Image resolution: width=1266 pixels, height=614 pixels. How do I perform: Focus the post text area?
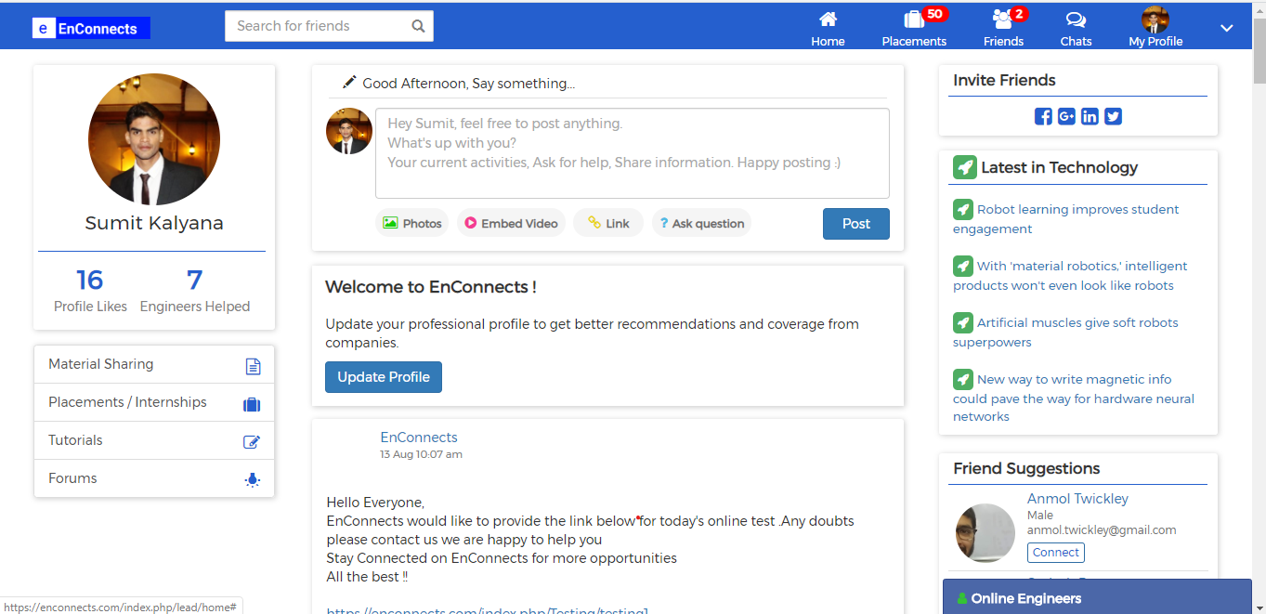coord(632,153)
